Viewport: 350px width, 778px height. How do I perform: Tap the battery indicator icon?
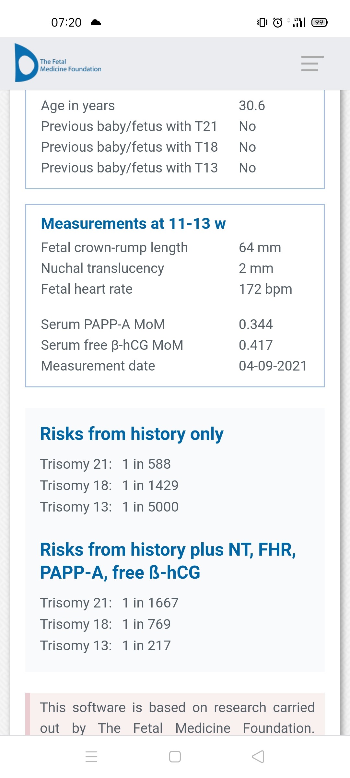click(319, 22)
